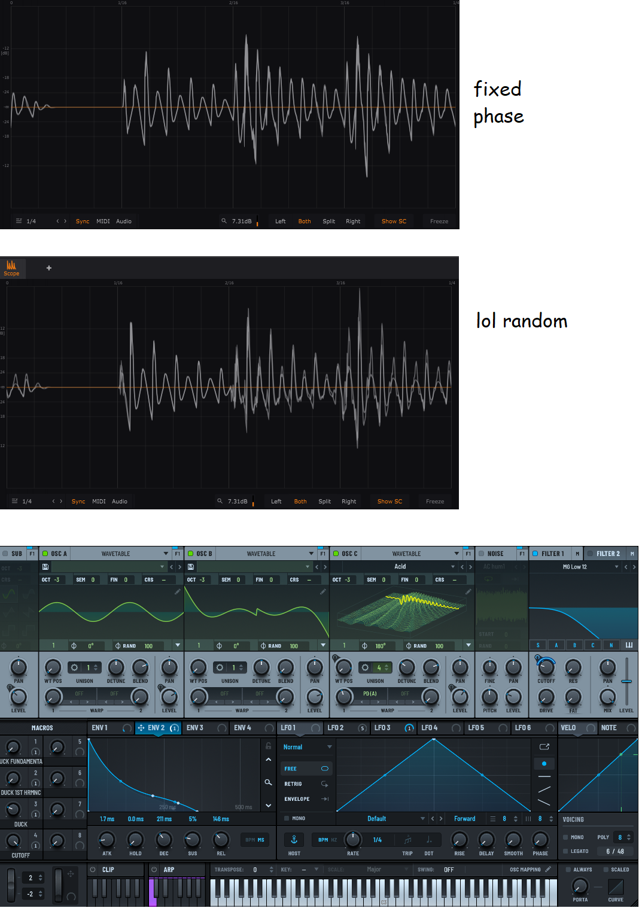Click Show SC in lower scope
Screen dimensions: 639x911
(390, 501)
